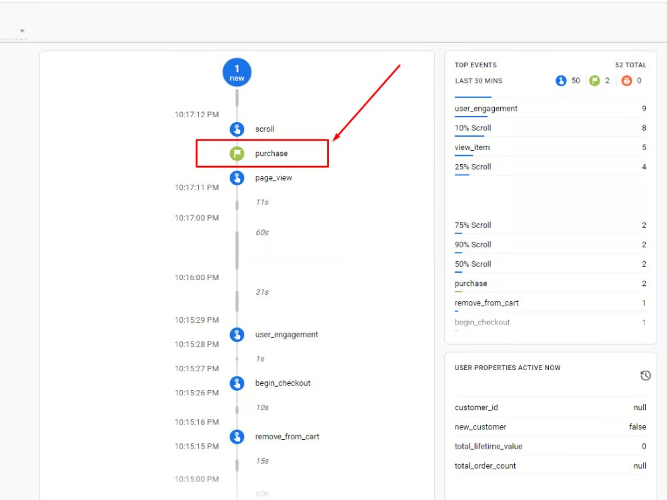Open the user properties history clock icon

pyautogui.click(x=645, y=375)
